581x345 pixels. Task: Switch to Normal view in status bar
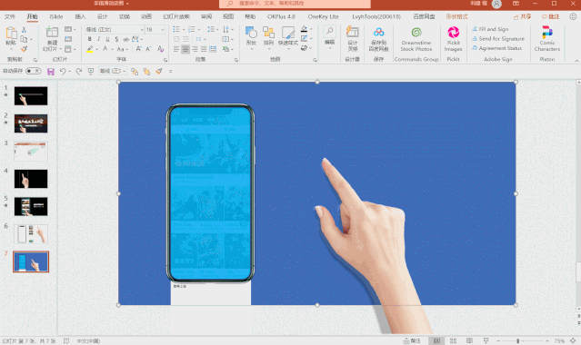pos(436,340)
